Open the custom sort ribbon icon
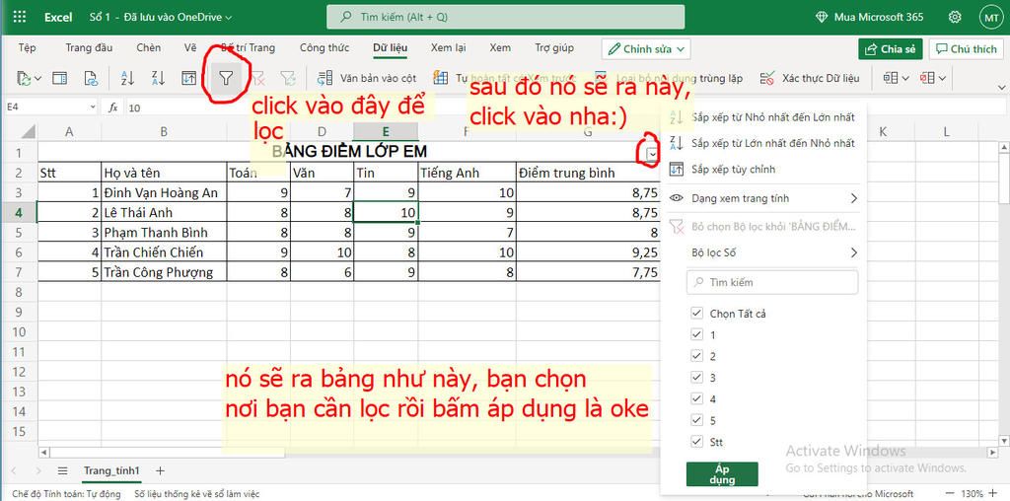The width and height of the screenshot is (1010, 501). 188,79
